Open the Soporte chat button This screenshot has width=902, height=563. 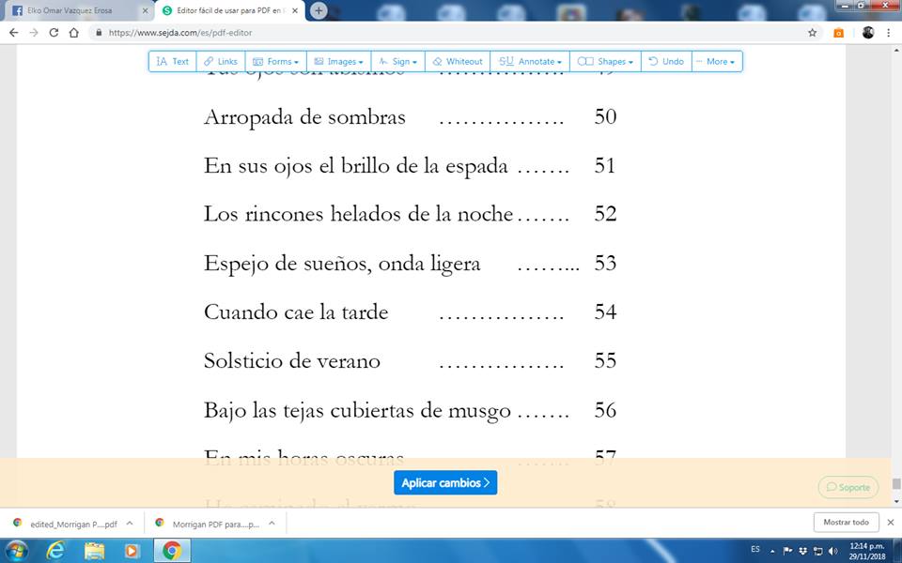coord(848,487)
